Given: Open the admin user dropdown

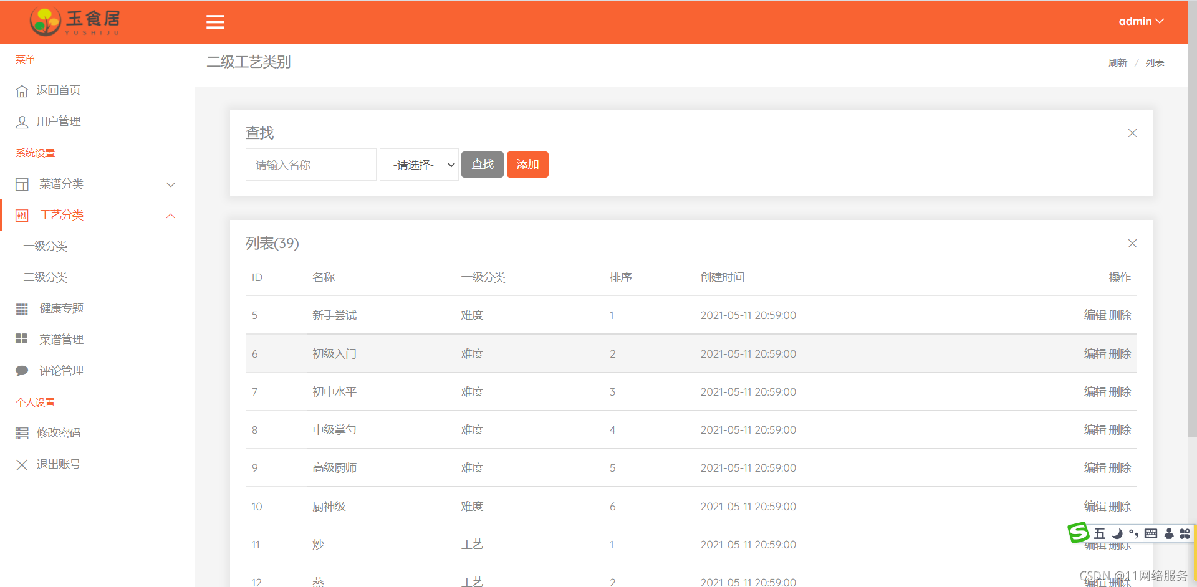Looking at the screenshot, I should coord(1140,21).
